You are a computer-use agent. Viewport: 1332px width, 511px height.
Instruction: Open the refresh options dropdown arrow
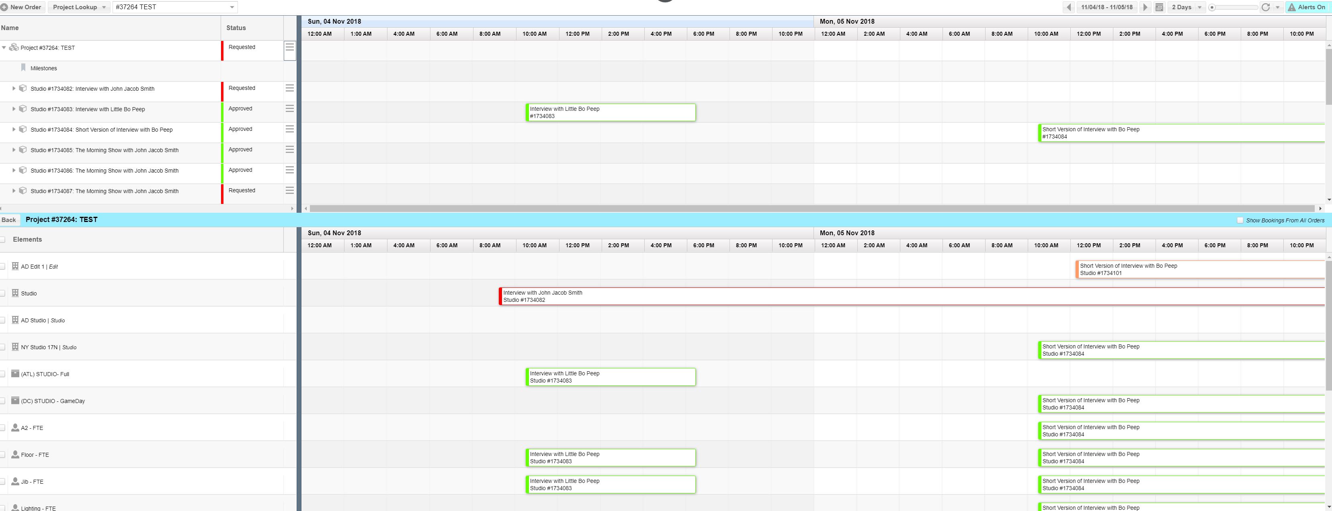1278,7
